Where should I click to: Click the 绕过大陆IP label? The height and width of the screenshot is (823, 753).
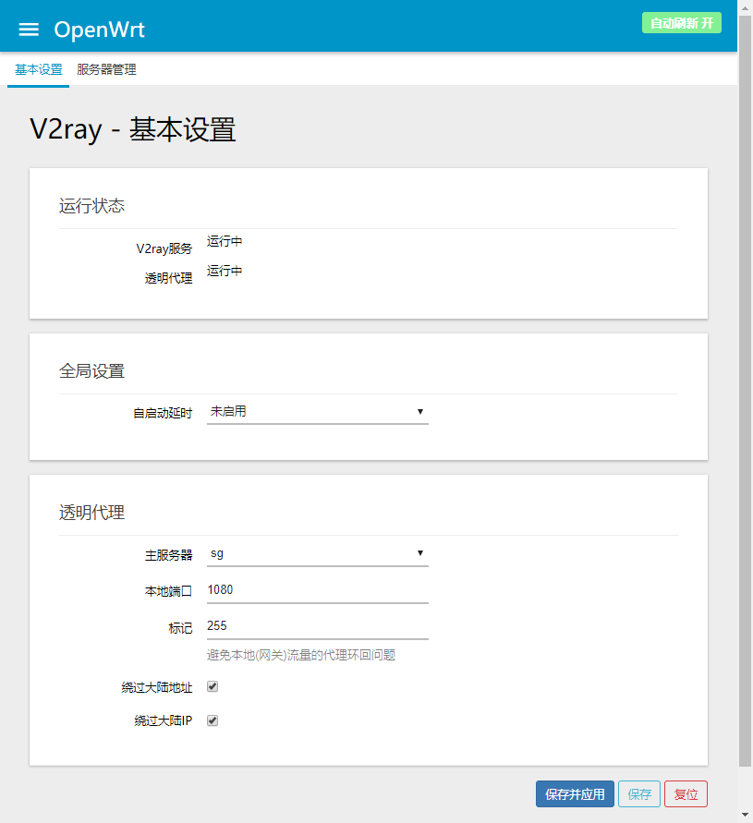[x=164, y=721]
